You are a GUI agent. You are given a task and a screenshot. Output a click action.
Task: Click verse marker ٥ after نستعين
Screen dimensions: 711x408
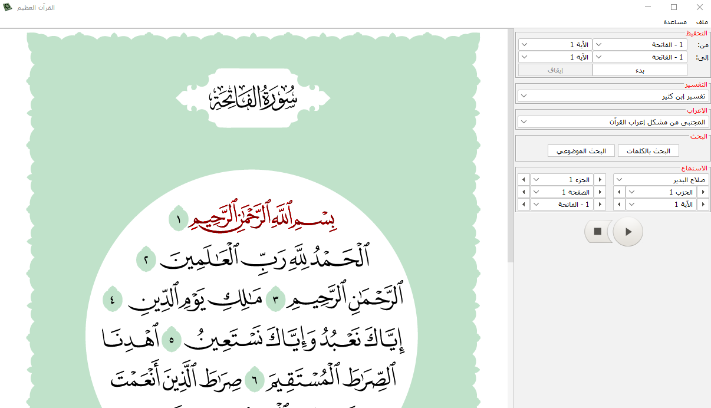[172, 340]
